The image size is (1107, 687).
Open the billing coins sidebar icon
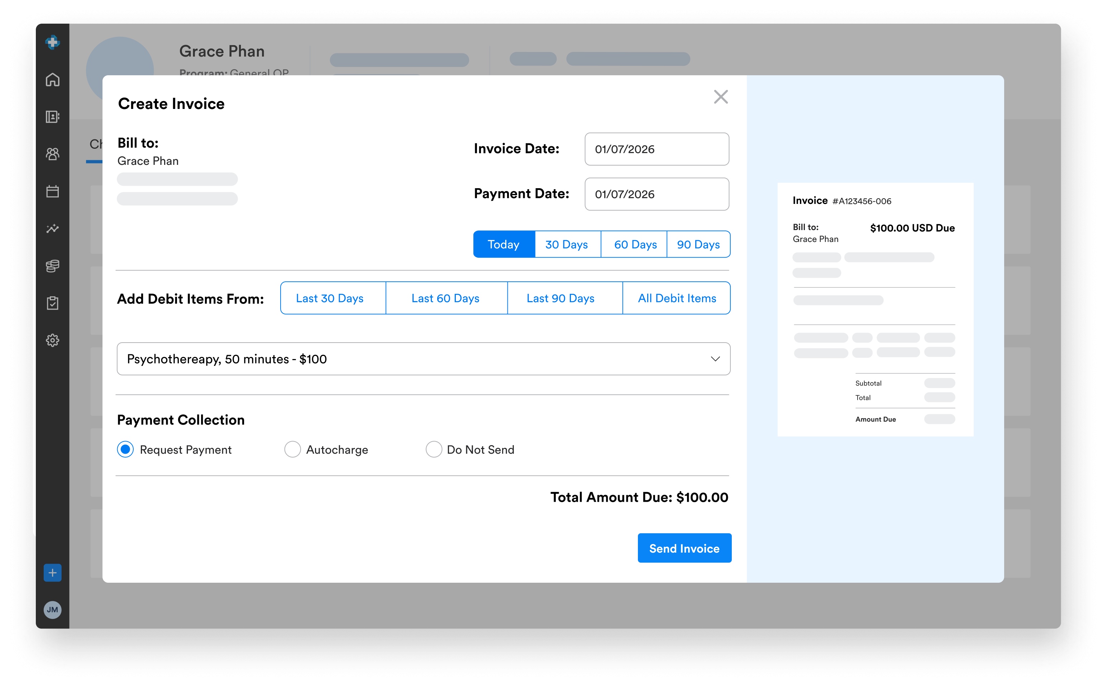53,266
